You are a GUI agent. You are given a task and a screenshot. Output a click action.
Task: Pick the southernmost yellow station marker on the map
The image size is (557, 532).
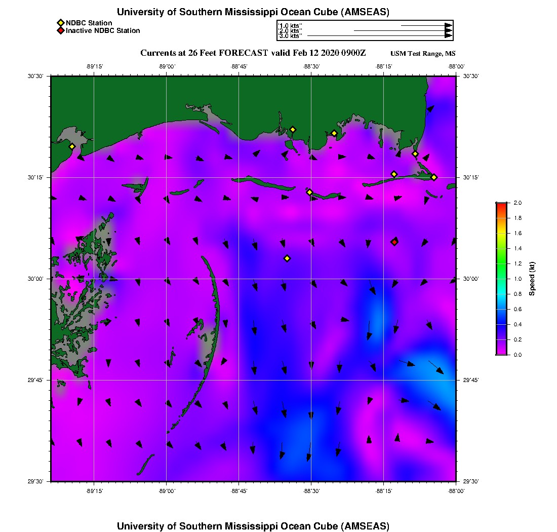287,258
